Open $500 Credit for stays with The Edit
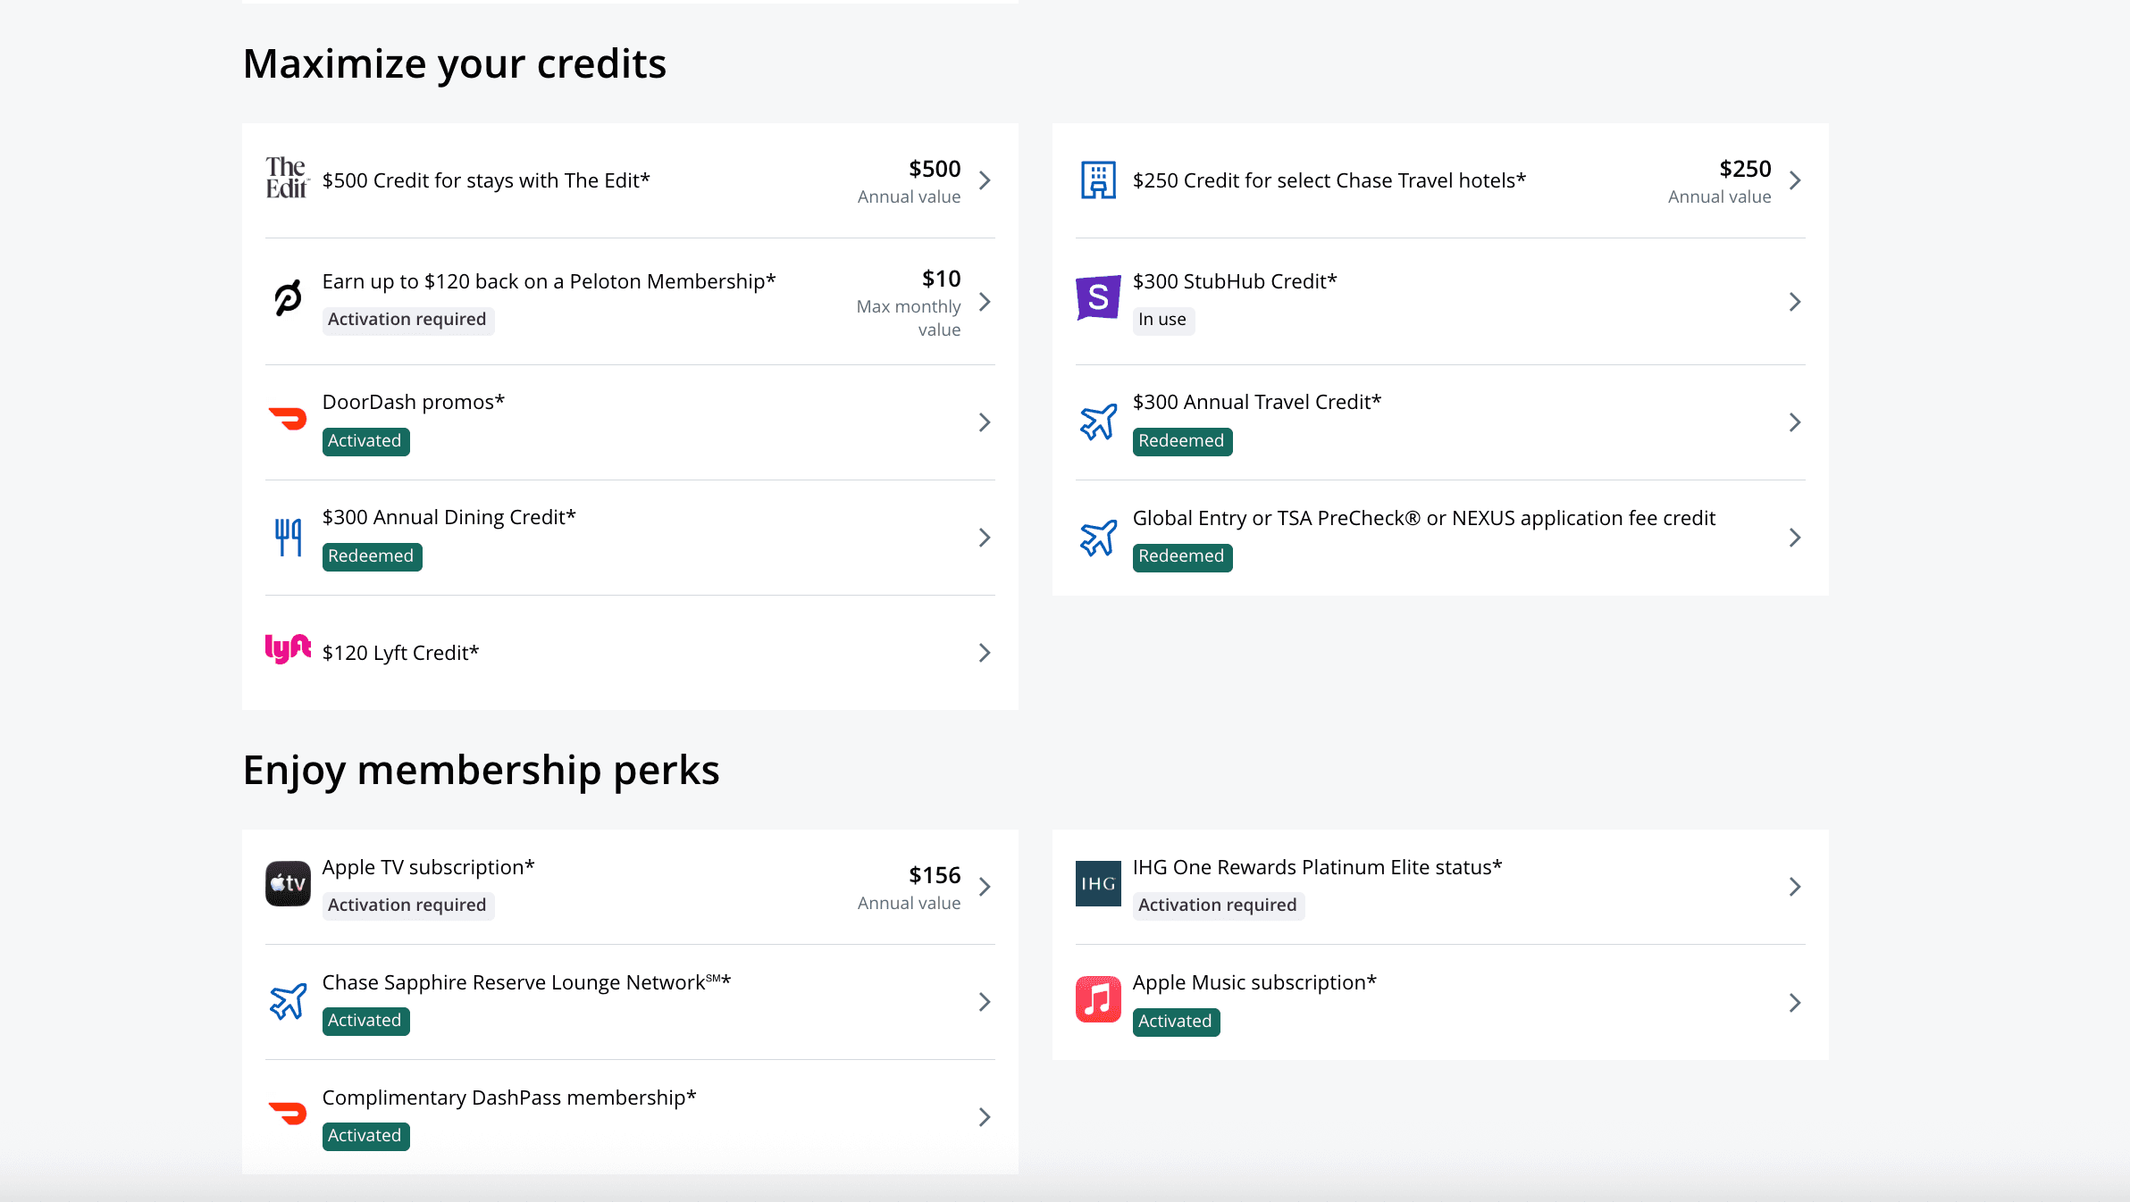The width and height of the screenshot is (2130, 1202). point(630,180)
